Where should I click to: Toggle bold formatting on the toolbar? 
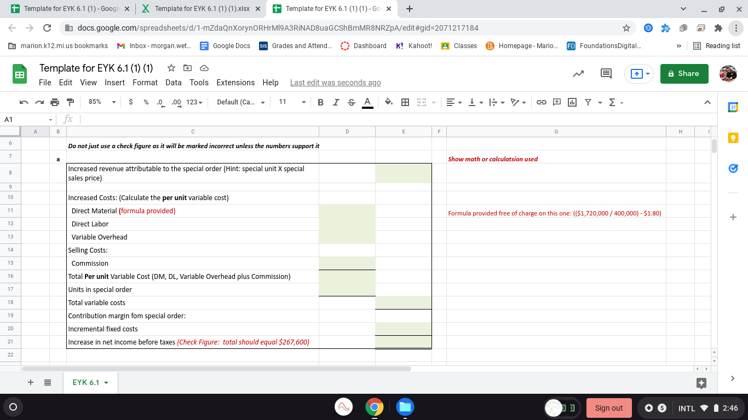pos(320,102)
